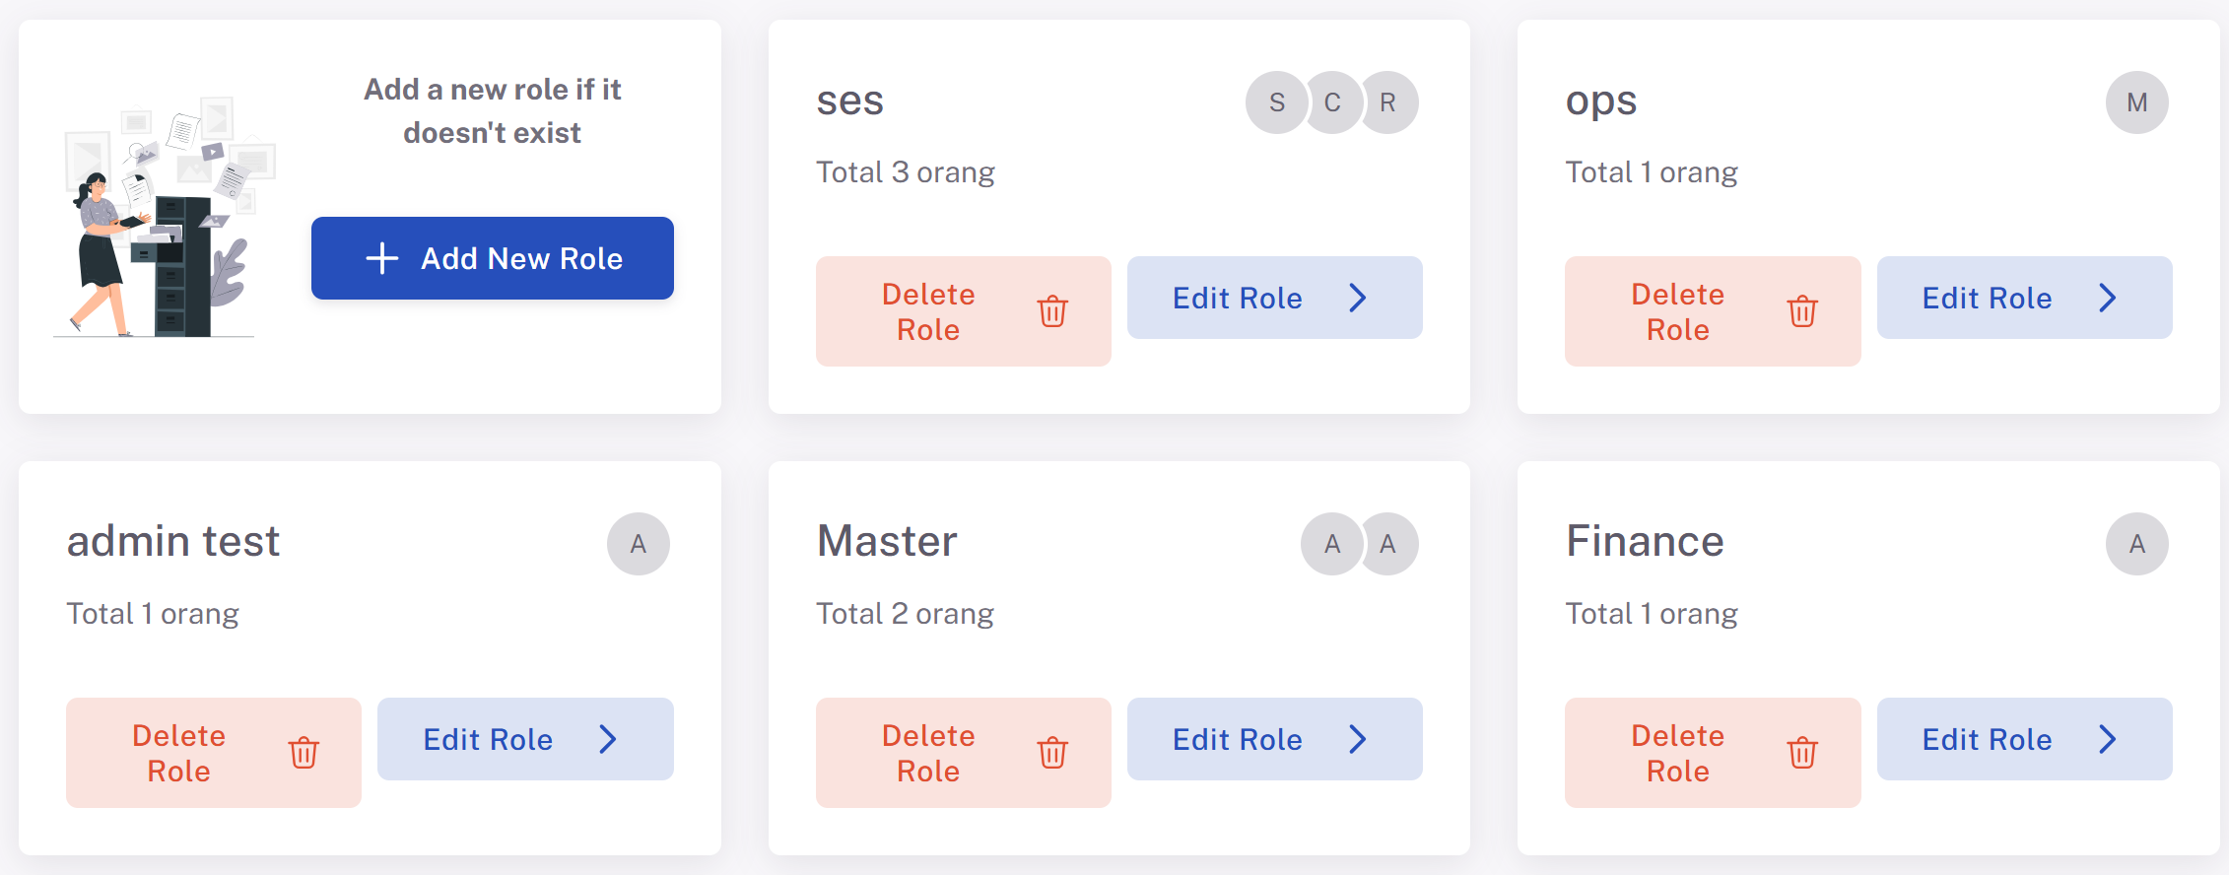This screenshot has width=2229, height=875.
Task: Add a new role
Action: (x=493, y=258)
